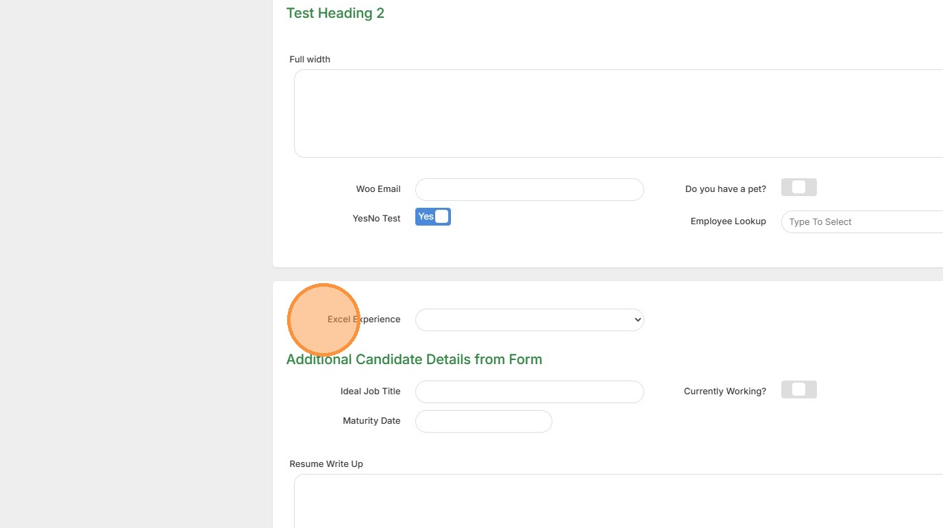
Task: Click the YesNo Test label
Action: click(x=376, y=218)
